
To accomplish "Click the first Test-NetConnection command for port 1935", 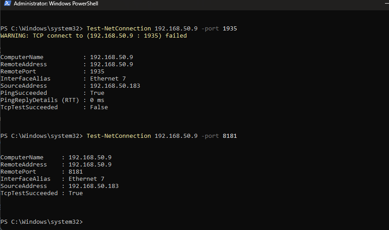I will (x=162, y=29).
